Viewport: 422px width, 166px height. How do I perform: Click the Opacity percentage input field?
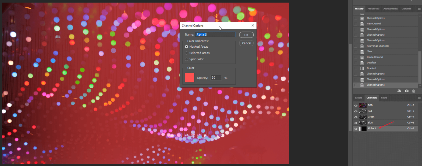click(x=216, y=78)
